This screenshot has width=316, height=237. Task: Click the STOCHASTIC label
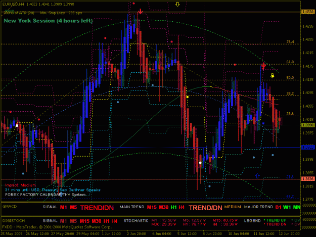coord(136,221)
